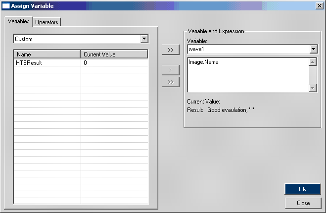Viewport: 326px width, 213px height.
Task: Click the HTSResult current value cell showing 0
Action: pos(114,63)
